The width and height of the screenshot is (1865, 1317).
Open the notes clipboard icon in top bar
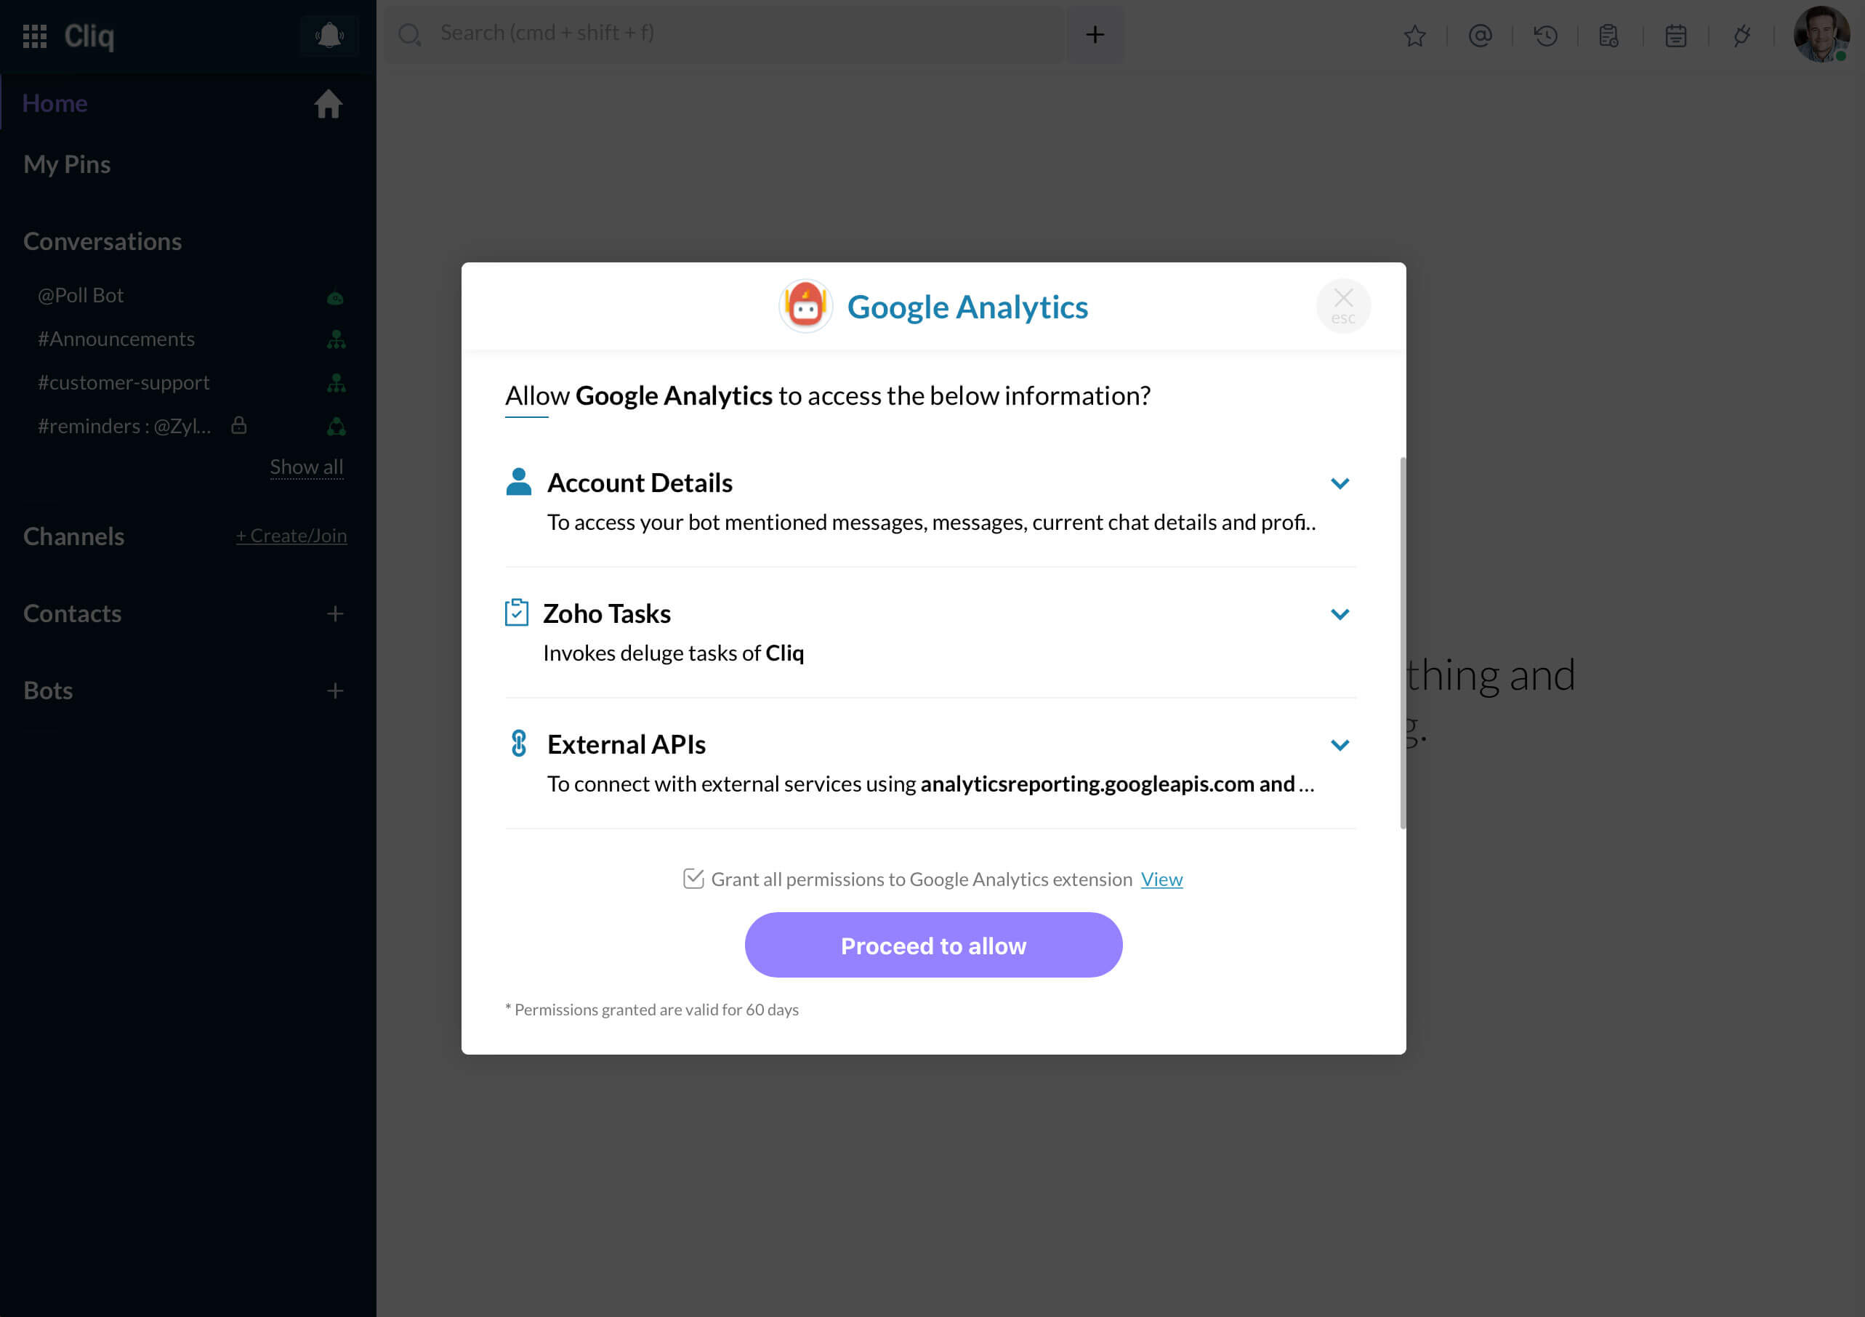click(1608, 35)
